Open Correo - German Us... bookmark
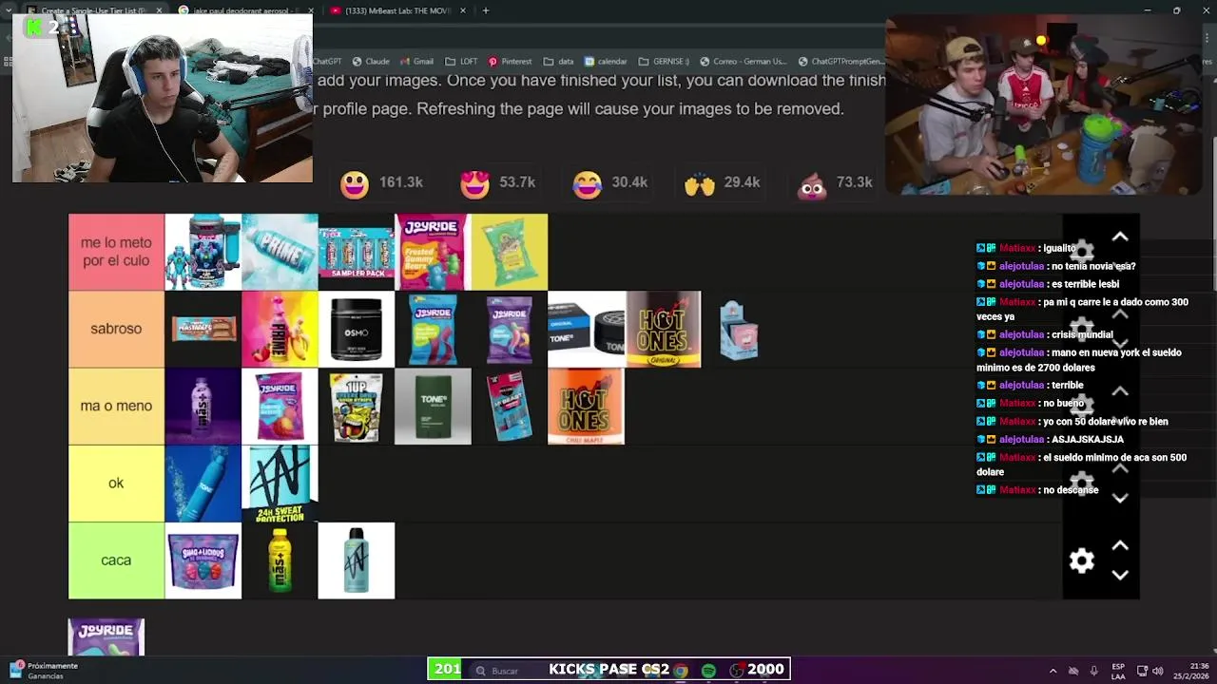1217x684 pixels. click(x=744, y=61)
